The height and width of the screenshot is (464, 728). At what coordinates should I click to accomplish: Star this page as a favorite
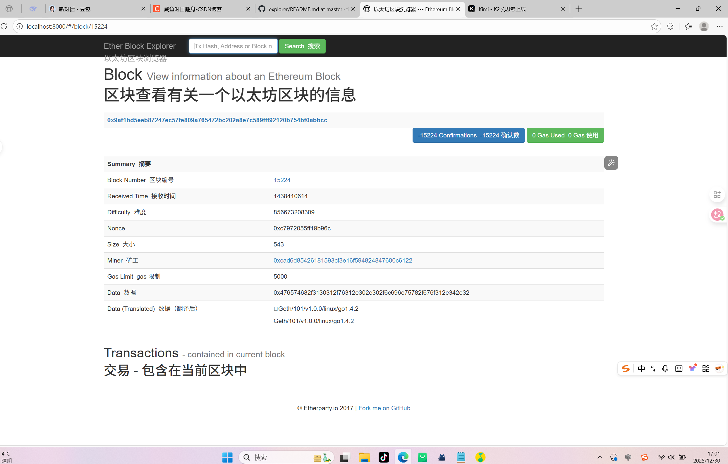click(x=654, y=26)
